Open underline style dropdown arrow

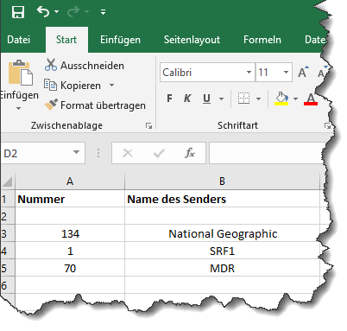(x=221, y=99)
